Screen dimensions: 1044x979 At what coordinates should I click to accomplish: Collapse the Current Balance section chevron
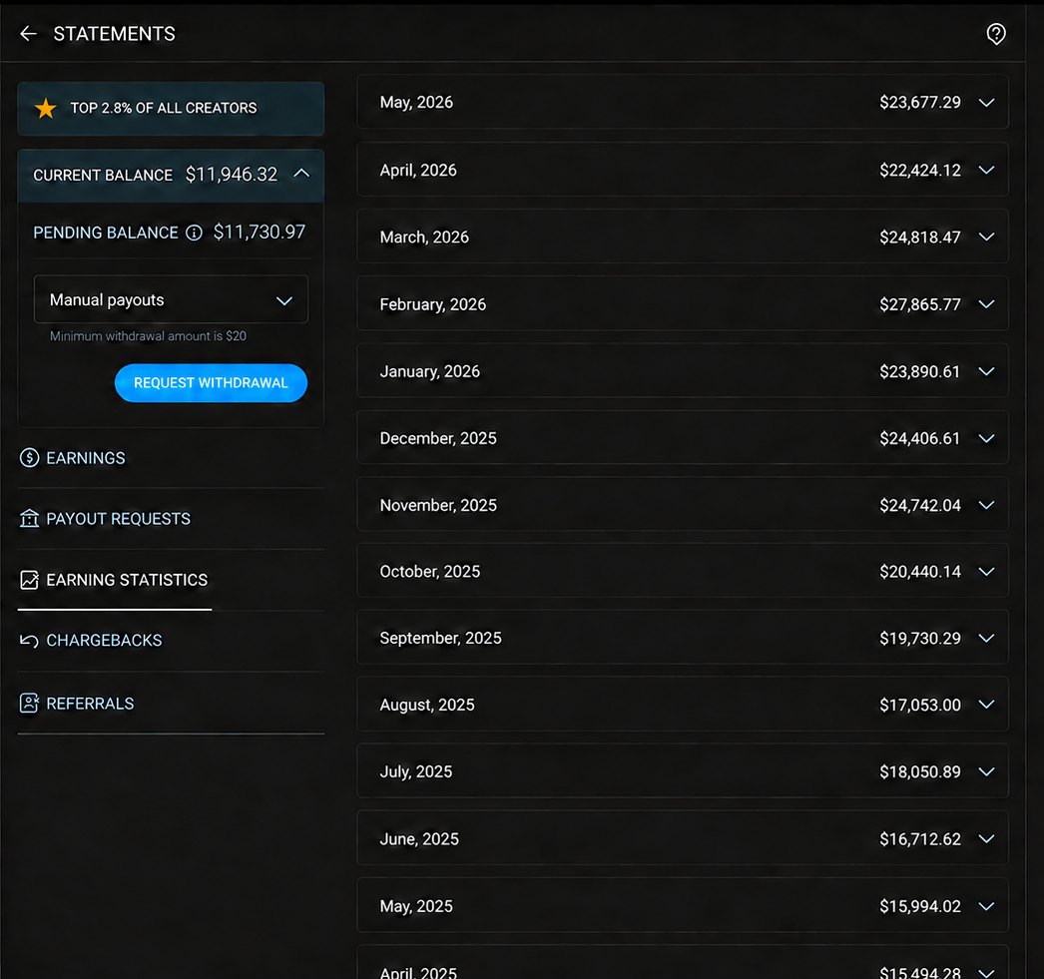coord(301,174)
